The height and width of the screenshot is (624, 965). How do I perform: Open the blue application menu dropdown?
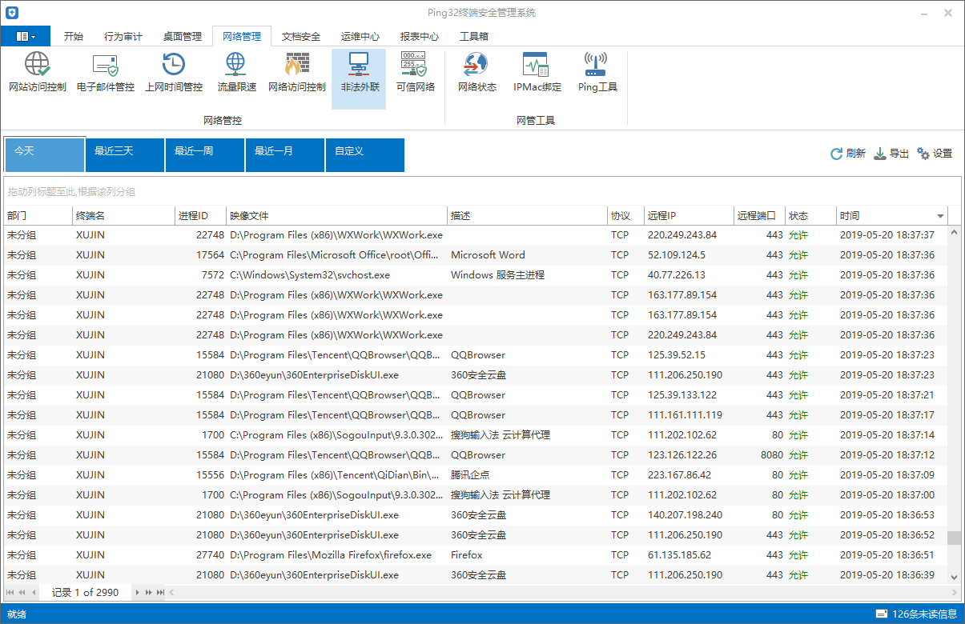pyautogui.click(x=26, y=36)
